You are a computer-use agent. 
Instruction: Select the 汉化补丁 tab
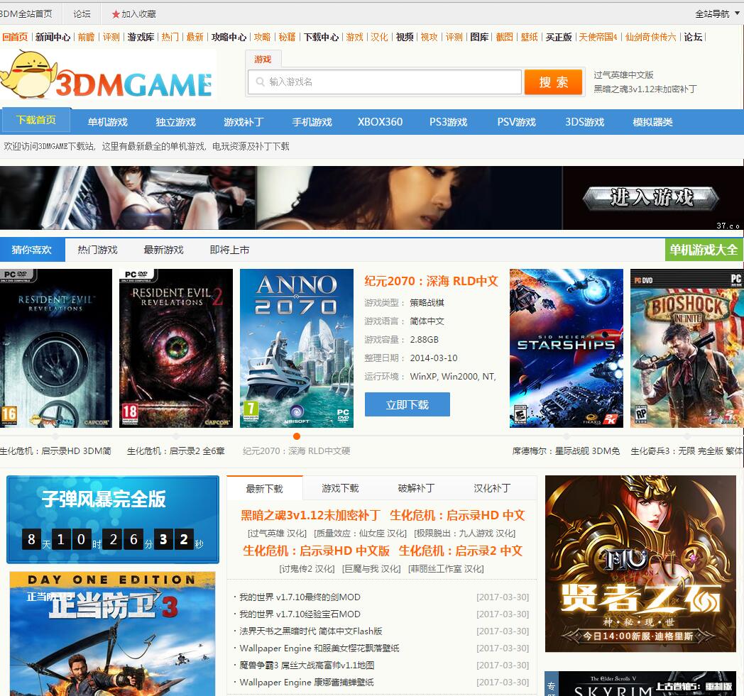[492, 488]
